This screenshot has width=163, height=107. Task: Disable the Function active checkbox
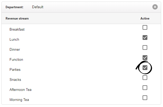click(145, 58)
